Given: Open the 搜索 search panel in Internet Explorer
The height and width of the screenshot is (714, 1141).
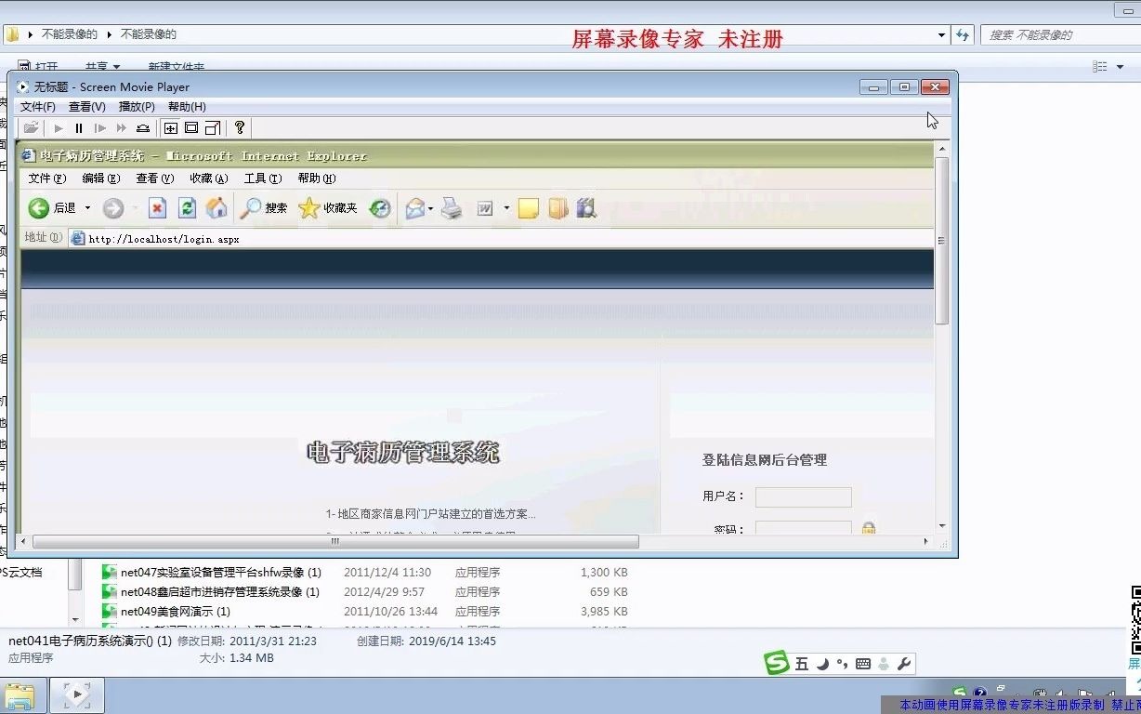Looking at the screenshot, I should pos(263,207).
